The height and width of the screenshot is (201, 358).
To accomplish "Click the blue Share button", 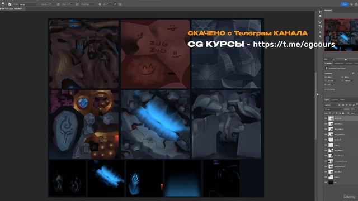I will click(x=345, y=4).
